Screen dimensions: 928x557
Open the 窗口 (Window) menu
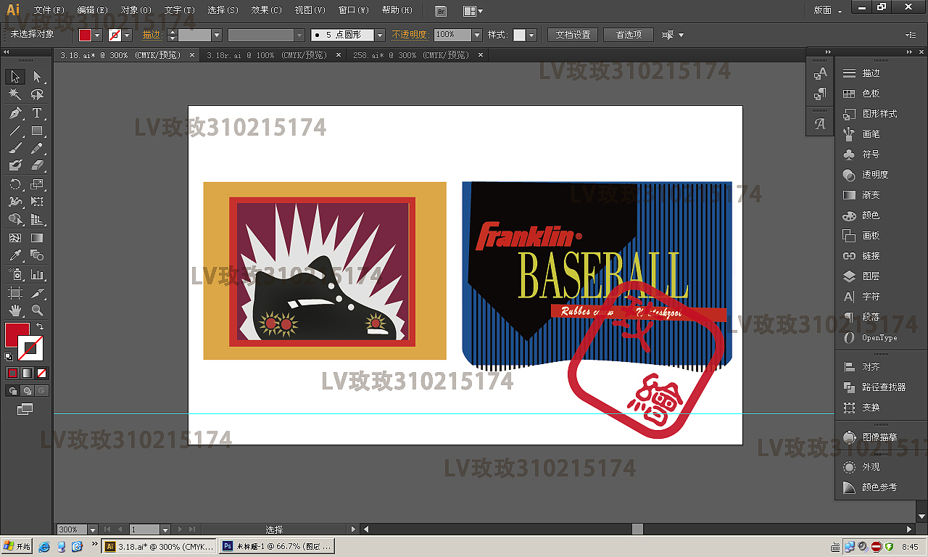tap(353, 10)
